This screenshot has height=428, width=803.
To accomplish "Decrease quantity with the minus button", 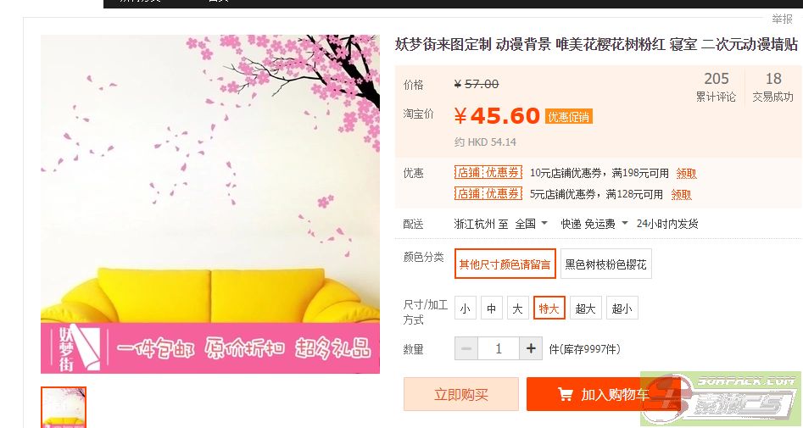I will tap(466, 348).
